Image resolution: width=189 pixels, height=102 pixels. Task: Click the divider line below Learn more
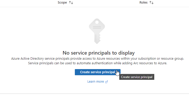pos(94,94)
